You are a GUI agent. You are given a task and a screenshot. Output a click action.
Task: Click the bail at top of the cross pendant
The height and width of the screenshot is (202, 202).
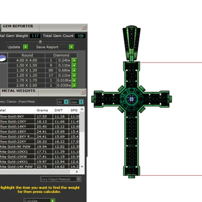tap(132, 42)
